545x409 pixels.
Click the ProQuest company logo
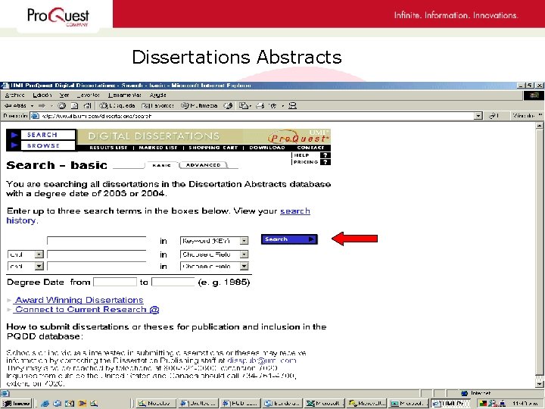(58, 16)
